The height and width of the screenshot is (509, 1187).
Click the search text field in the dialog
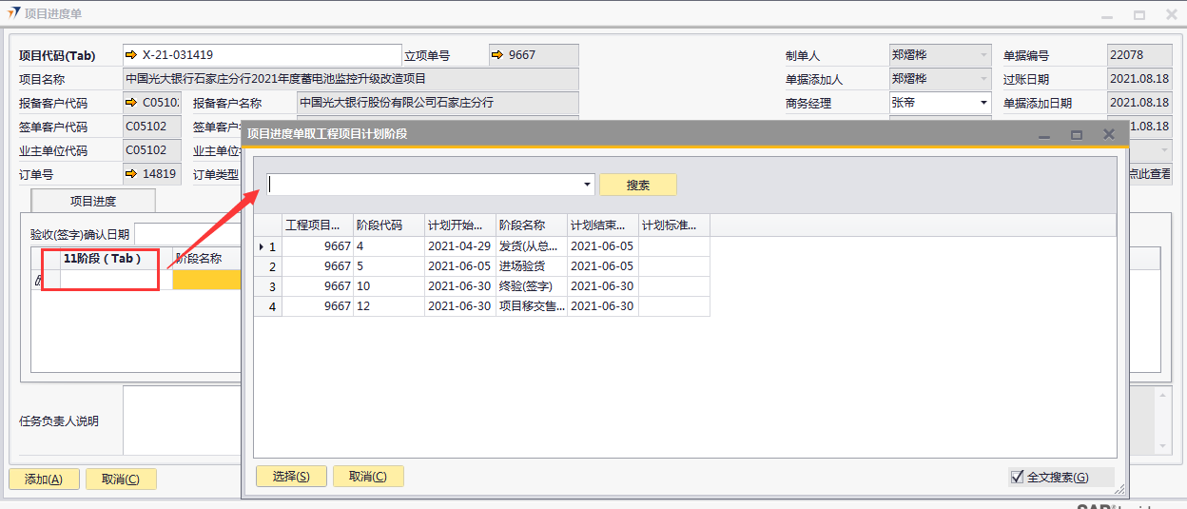pyautogui.click(x=423, y=185)
